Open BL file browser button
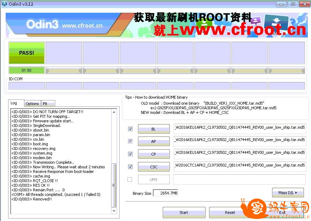The height and width of the screenshot is (221, 311). [x=154, y=129]
